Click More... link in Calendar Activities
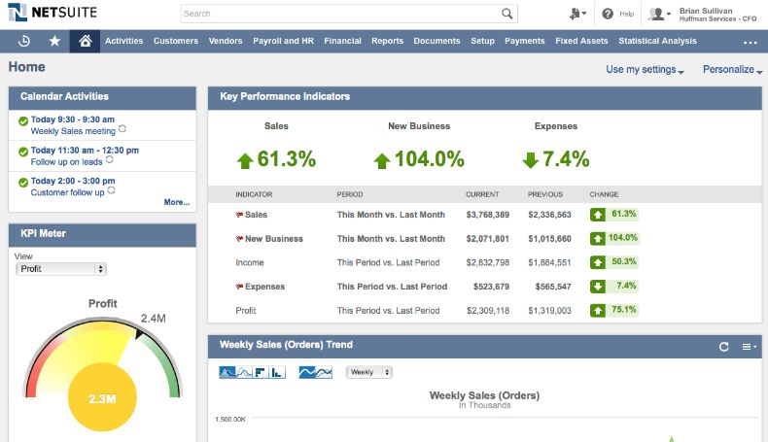Image resolution: width=768 pixels, height=442 pixels. point(177,202)
